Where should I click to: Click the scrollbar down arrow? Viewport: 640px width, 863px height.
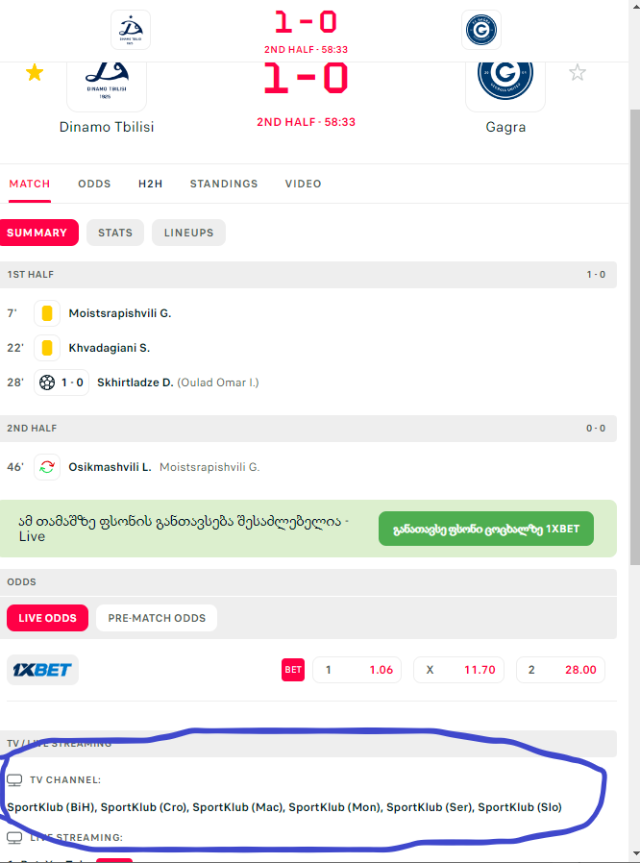[634, 852]
